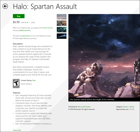Select the third green-toned thumbnail

[62, 30]
